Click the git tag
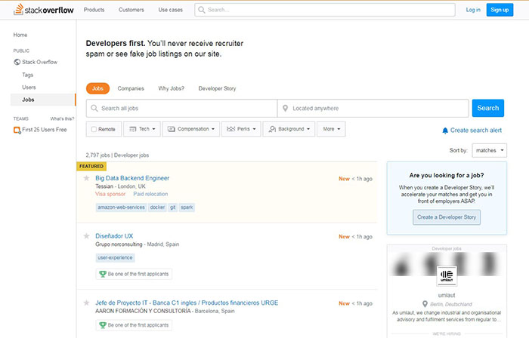 [173, 207]
